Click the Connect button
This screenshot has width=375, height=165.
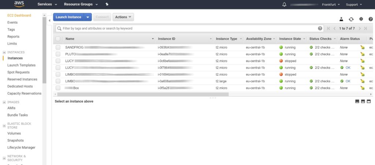pyautogui.click(x=102, y=17)
